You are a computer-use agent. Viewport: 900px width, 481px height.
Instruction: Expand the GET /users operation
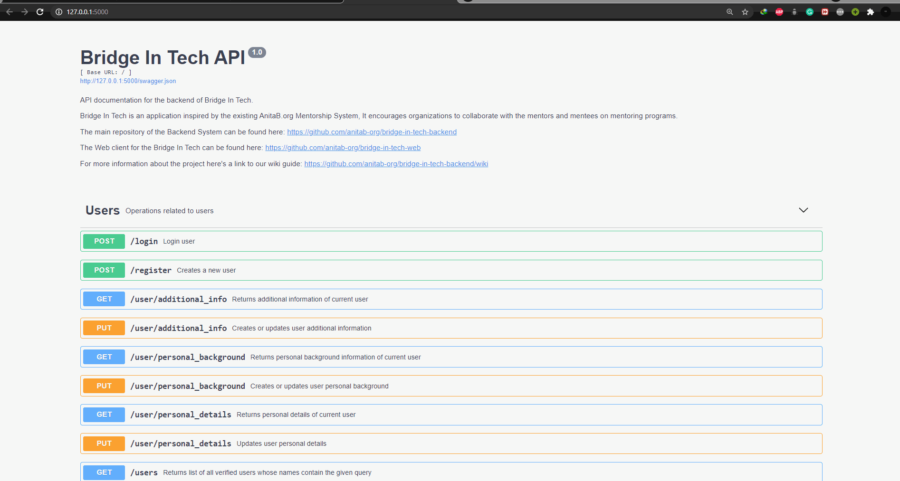click(451, 472)
